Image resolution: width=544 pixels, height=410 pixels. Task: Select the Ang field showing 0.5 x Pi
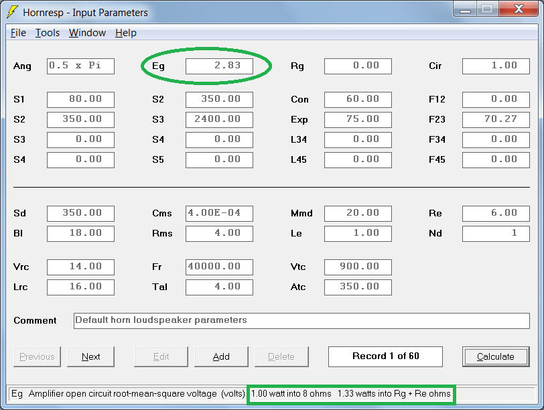pyautogui.click(x=80, y=66)
